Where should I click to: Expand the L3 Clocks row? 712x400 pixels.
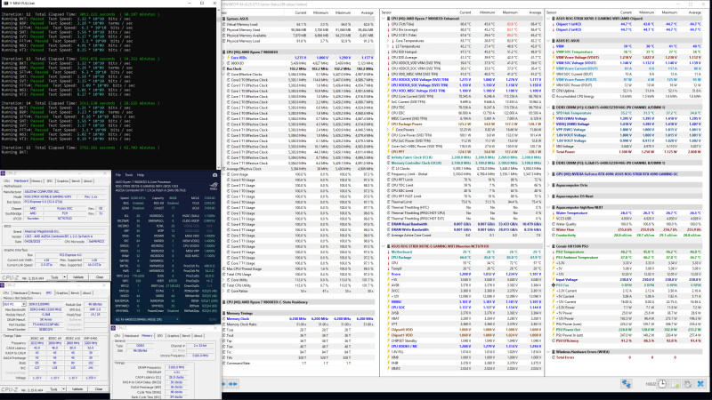click(389, 168)
